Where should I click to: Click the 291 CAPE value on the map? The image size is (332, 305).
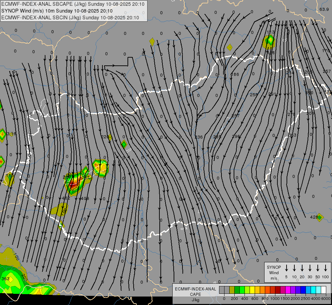272,94
